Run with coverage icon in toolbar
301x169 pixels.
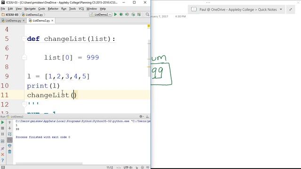coord(127,15)
